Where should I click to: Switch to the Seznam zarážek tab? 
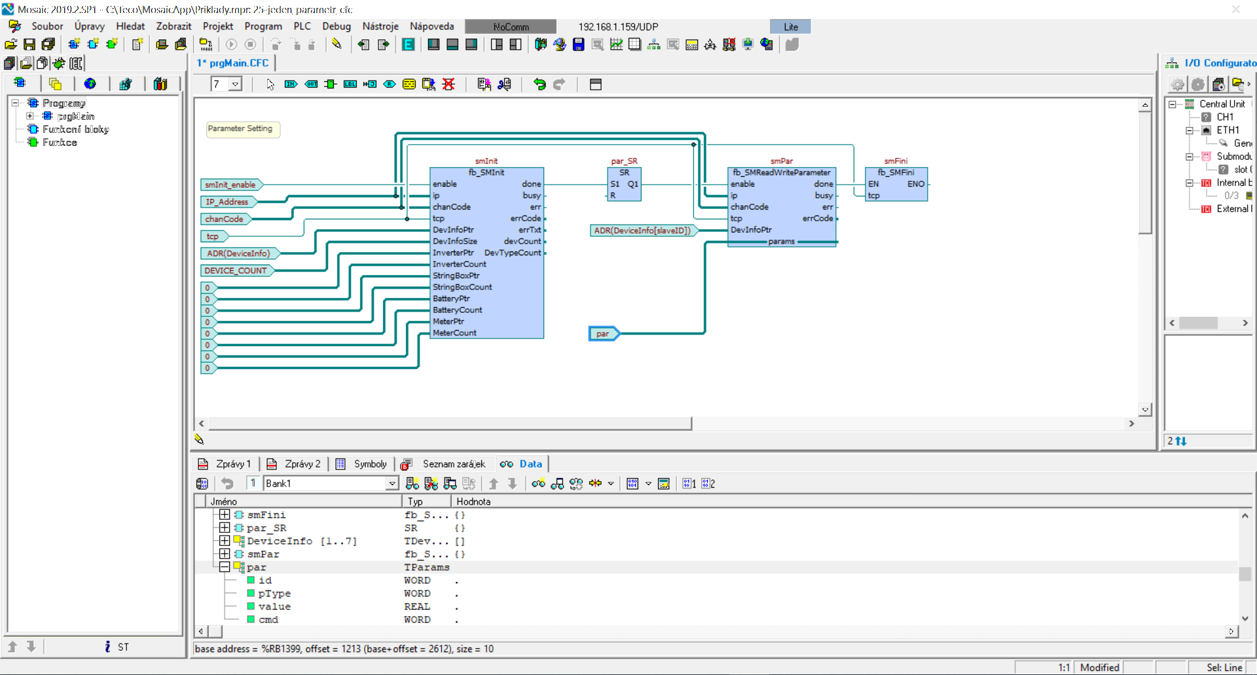(x=444, y=464)
